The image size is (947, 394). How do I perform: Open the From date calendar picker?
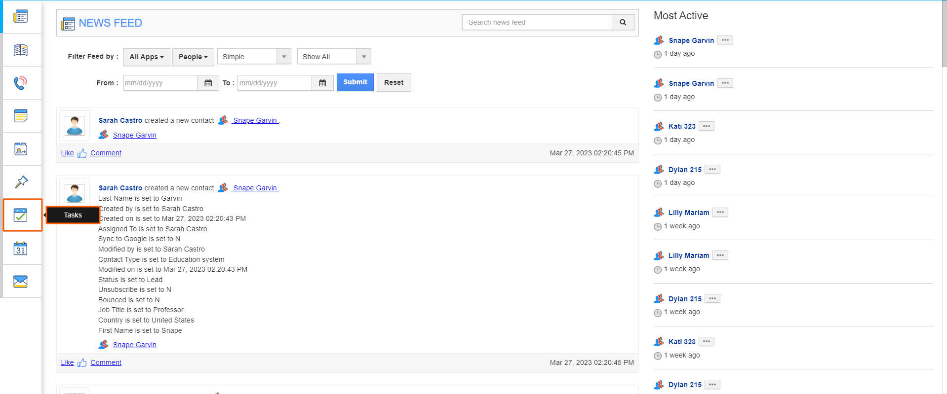coord(208,83)
